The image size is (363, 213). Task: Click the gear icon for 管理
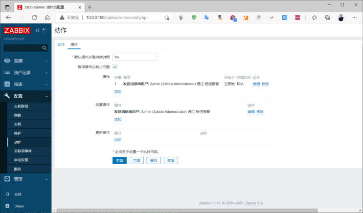7,179
